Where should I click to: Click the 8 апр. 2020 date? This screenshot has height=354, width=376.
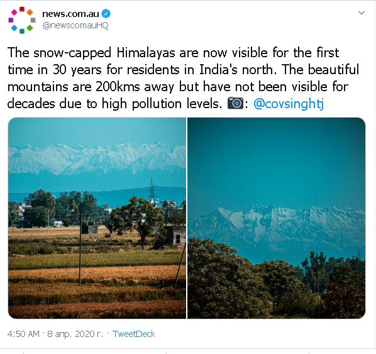[x=75, y=334]
